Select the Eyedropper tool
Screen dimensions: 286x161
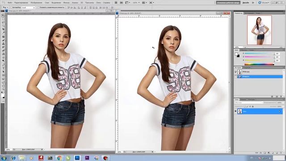click(x=3, y=33)
